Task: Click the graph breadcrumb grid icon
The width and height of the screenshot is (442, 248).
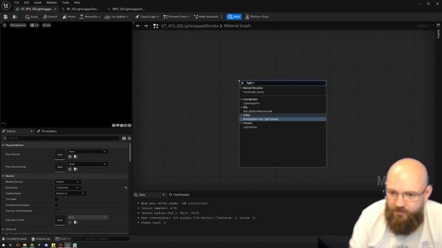Action: tap(155, 26)
